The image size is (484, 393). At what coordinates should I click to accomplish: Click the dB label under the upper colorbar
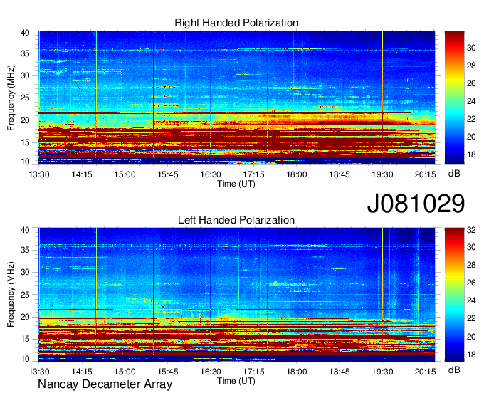click(454, 174)
